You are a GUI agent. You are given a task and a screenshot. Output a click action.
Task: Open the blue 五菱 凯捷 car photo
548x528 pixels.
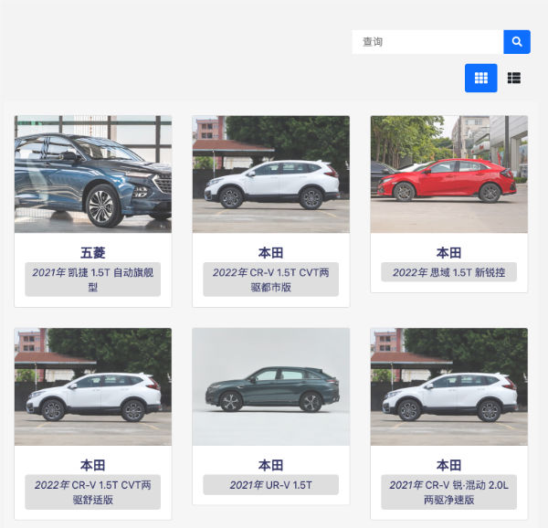(x=93, y=174)
